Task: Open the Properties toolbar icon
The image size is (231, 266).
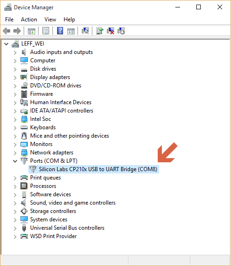Action: point(46,31)
